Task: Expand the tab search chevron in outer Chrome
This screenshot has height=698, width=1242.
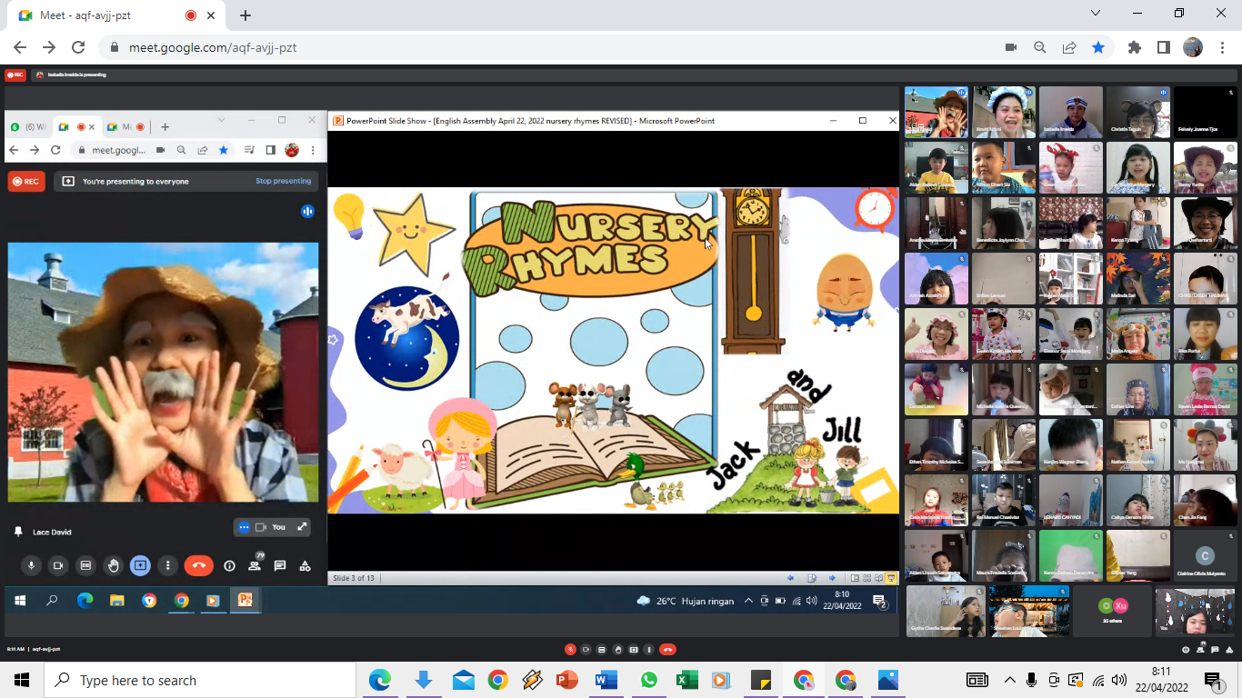Action: click(x=1096, y=13)
